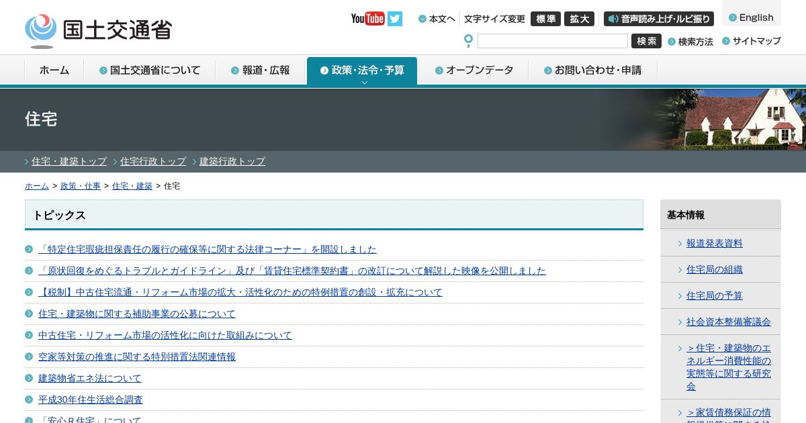Open the 特定住宅瑕疵担保責任 法律コーナー topic
Screen dimensions: 806x423
(x=208, y=249)
